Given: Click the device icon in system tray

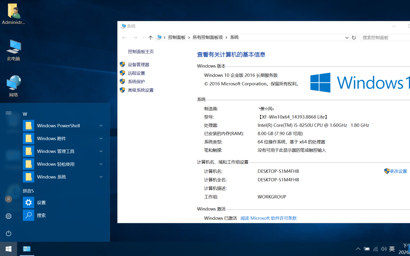Looking at the screenshot, I should tap(367, 249).
